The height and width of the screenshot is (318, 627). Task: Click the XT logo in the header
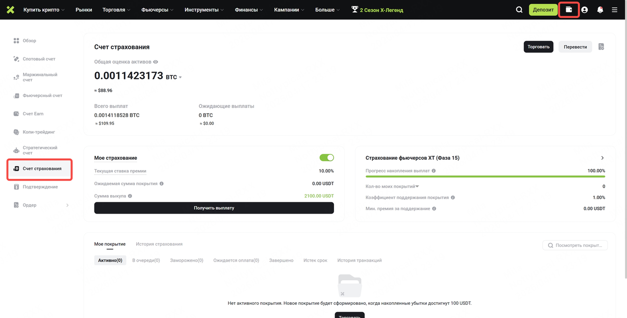click(x=10, y=10)
